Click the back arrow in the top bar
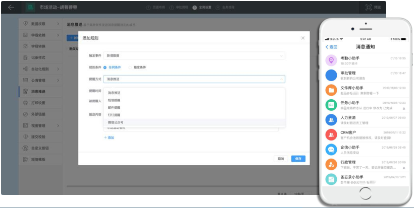This screenshot has width=414, height=208. [11, 8]
